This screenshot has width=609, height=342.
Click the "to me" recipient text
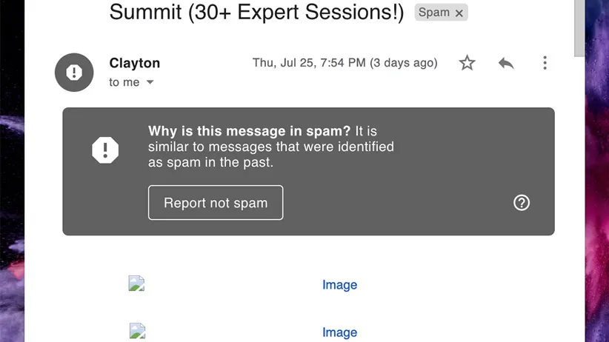(124, 82)
